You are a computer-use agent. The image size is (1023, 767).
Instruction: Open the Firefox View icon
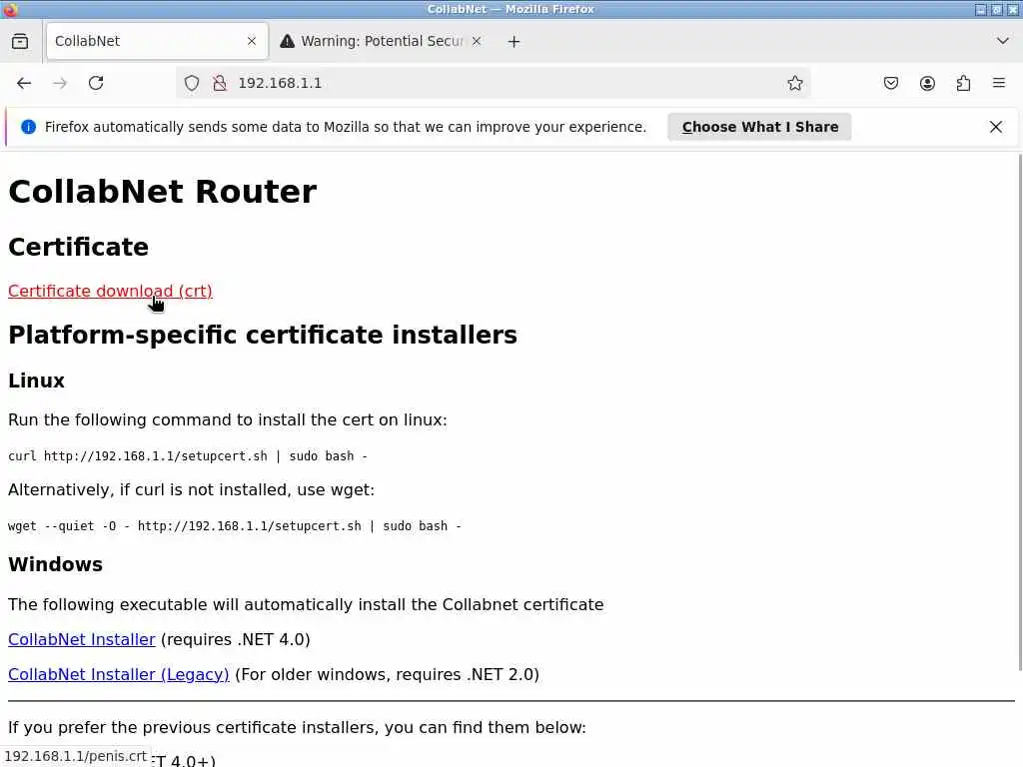pyautogui.click(x=20, y=41)
